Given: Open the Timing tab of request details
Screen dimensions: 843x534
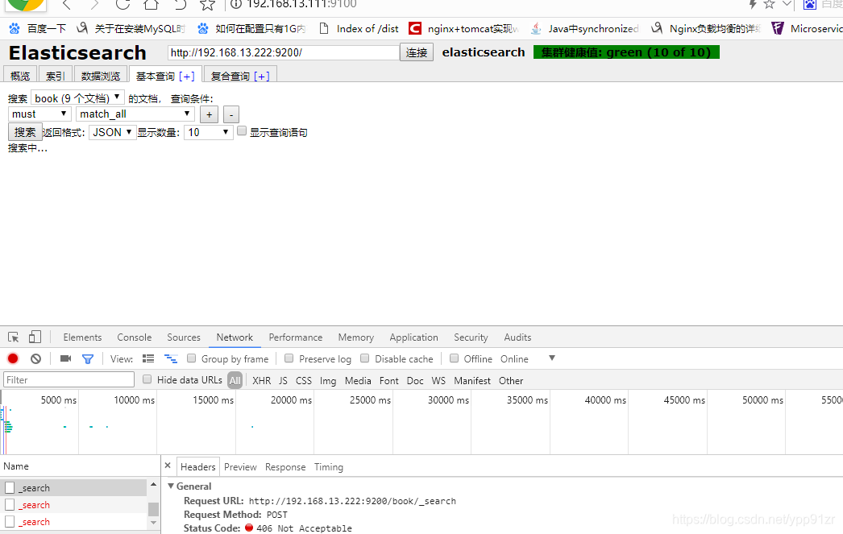Looking at the screenshot, I should [329, 467].
